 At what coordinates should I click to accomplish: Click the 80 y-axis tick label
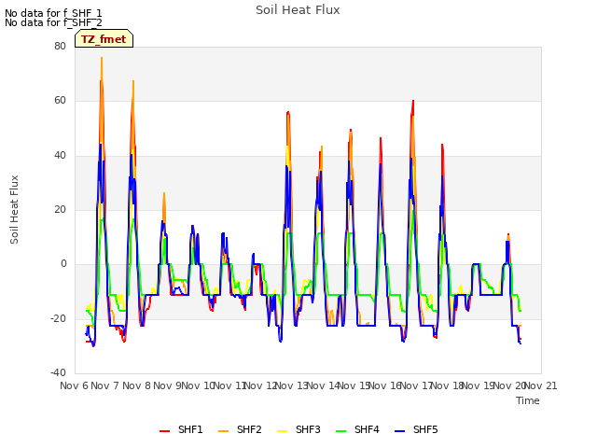coord(60,46)
